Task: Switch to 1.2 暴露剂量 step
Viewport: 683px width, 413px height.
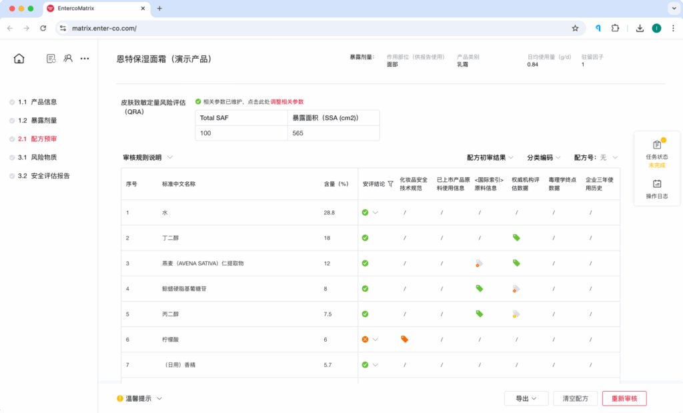Action: point(43,121)
